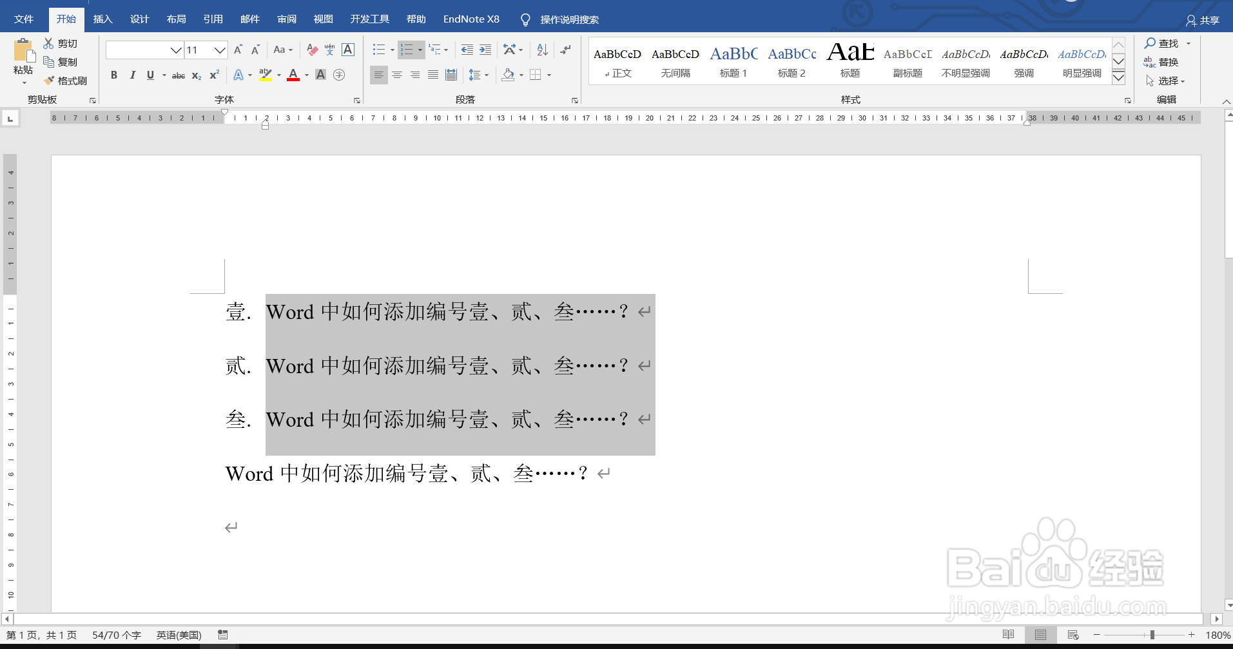Open the Change Case (Aa) dropdown
1233x649 pixels.
283,50
